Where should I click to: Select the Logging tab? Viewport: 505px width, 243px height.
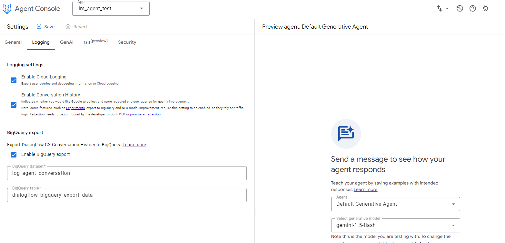pyautogui.click(x=41, y=42)
